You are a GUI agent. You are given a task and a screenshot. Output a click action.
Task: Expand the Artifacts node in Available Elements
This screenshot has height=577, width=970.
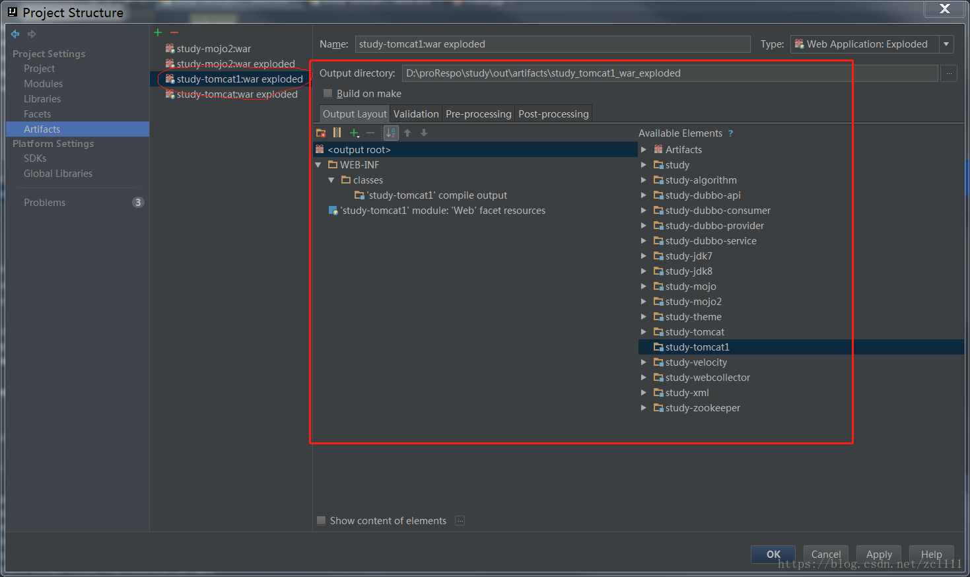644,150
